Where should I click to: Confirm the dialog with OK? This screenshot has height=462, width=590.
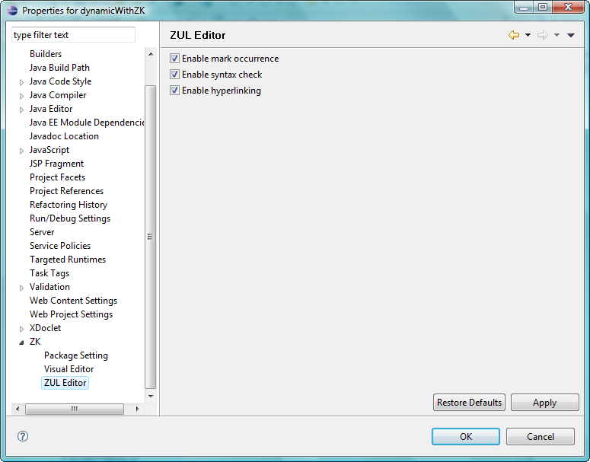click(x=465, y=436)
